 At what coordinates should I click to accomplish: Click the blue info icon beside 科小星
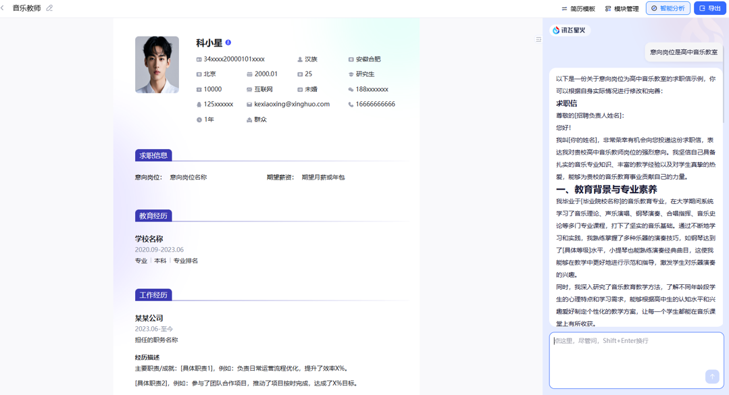(228, 41)
